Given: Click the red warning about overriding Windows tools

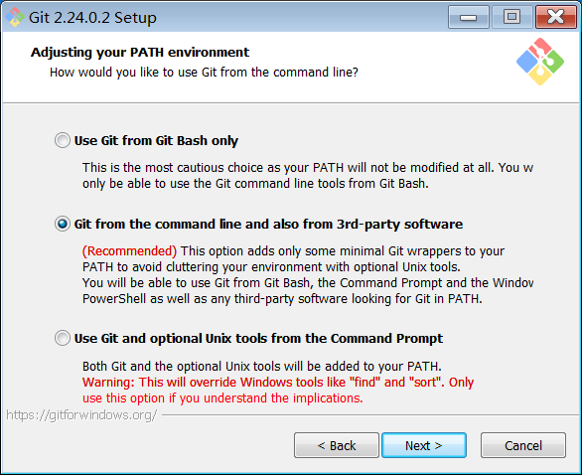Looking at the screenshot, I should coord(278,390).
